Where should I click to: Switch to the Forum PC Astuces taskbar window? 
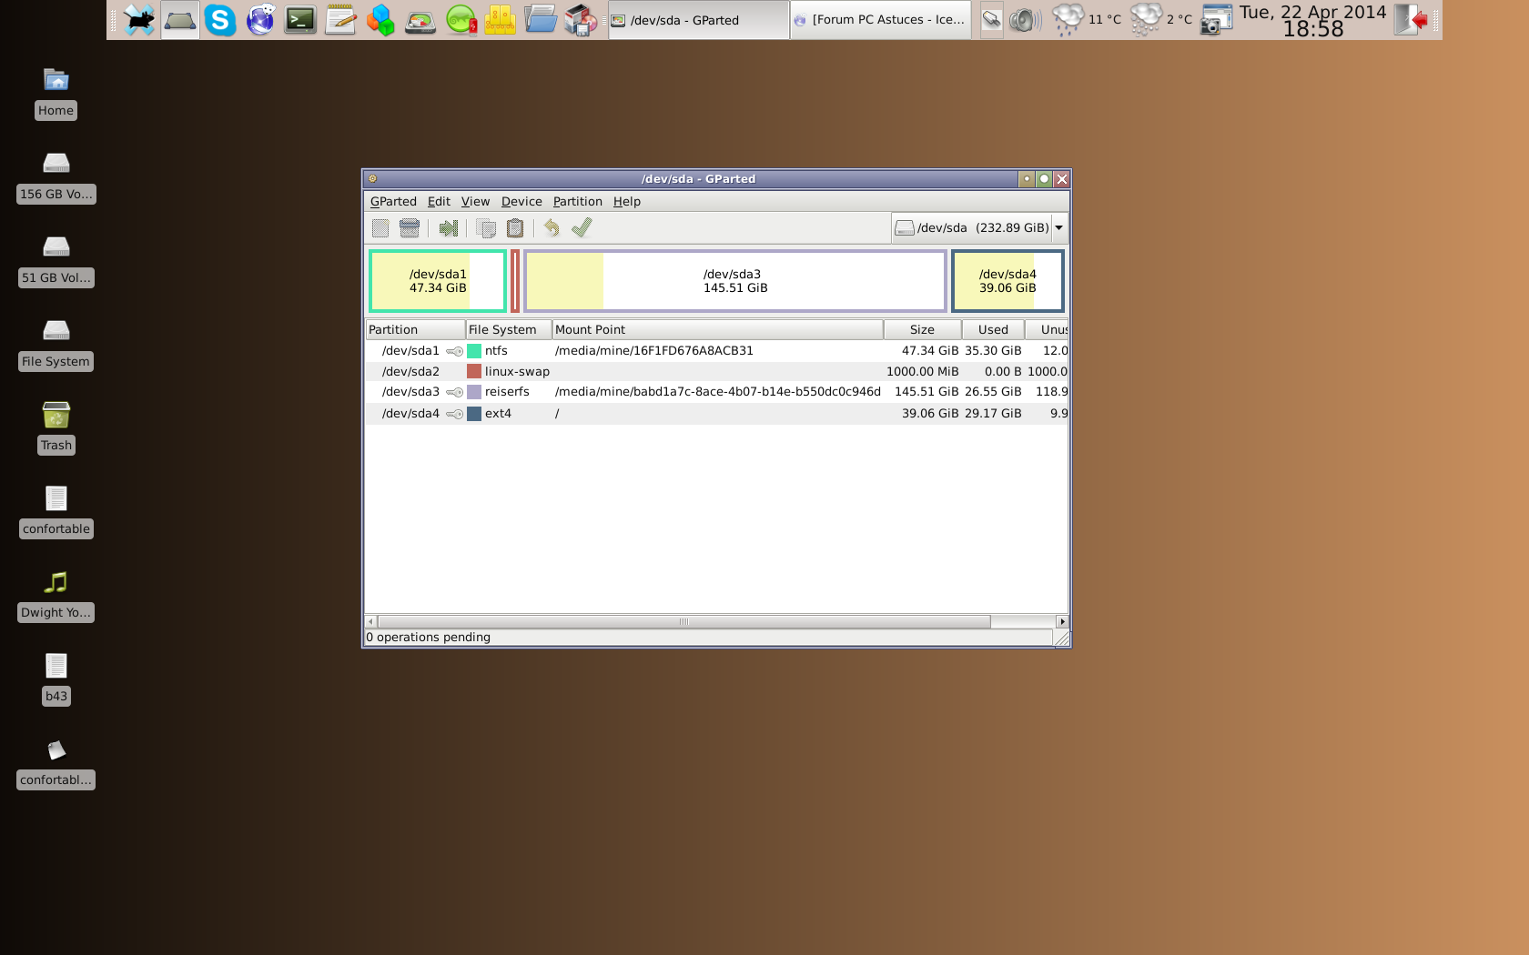(x=880, y=20)
